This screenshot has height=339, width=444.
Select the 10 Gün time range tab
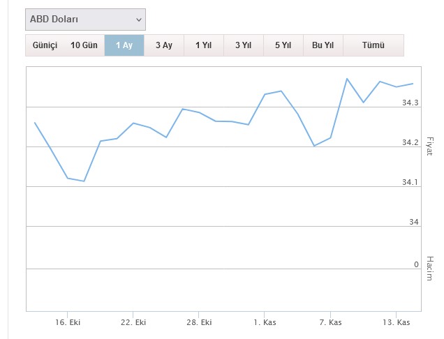click(84, 45)
